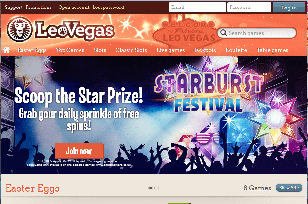Expand Easter Eggs with Show All
This screenshot has height=204, width=308.
click(x=289, y=188)
